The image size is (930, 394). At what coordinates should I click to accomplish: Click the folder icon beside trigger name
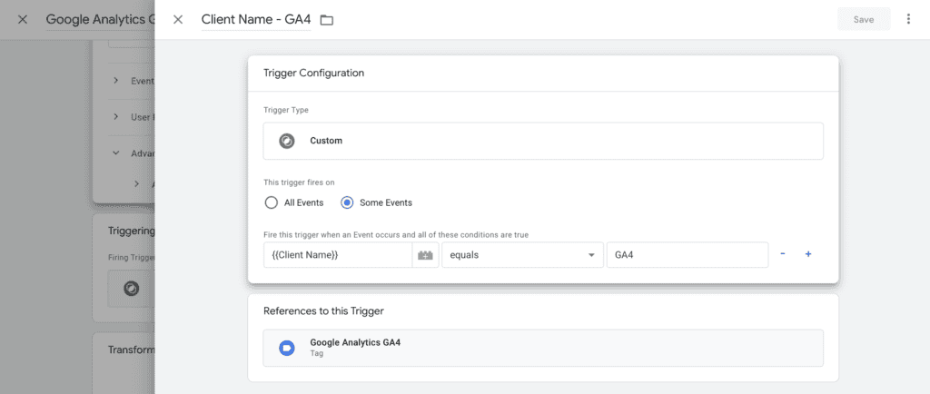click(327, 20)
